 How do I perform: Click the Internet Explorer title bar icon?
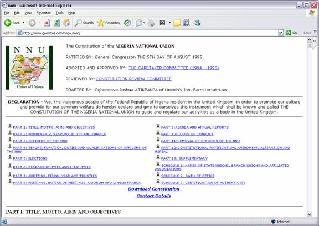(x=4, y=5)
